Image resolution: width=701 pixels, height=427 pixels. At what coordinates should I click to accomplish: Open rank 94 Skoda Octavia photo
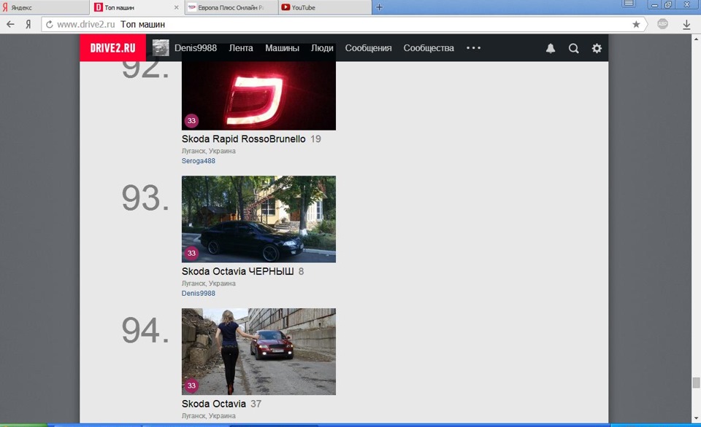[x=258, y=352]
